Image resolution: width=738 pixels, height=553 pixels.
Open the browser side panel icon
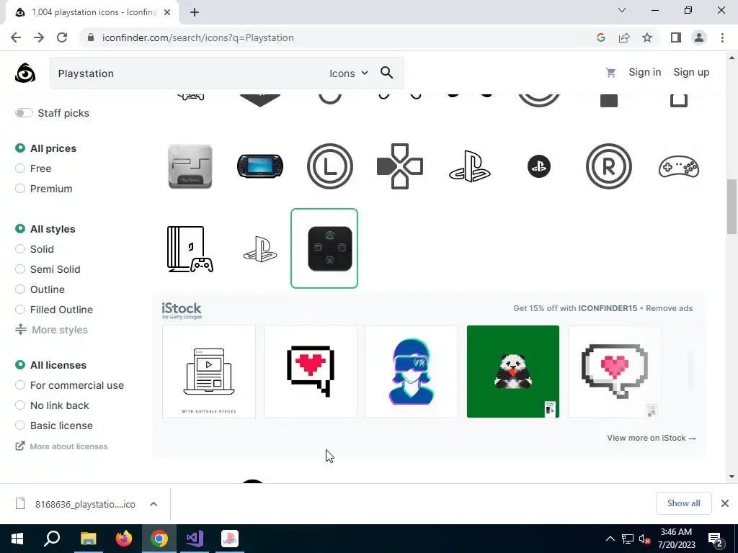coord(676,37)
